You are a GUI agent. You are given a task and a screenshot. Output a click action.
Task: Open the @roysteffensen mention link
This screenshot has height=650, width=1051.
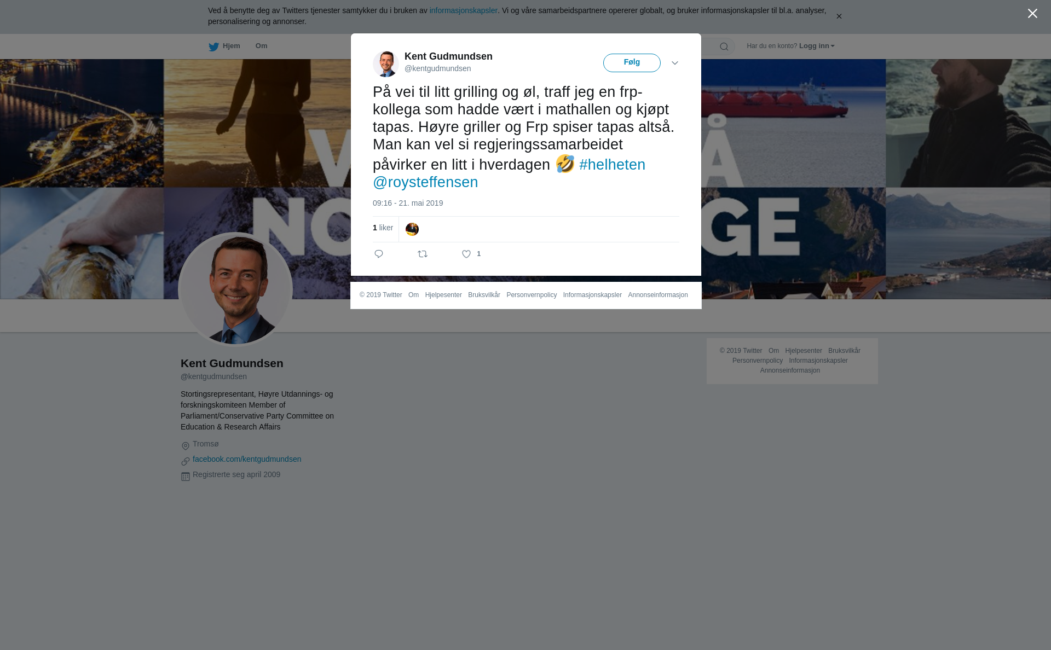tap(425, 182)
